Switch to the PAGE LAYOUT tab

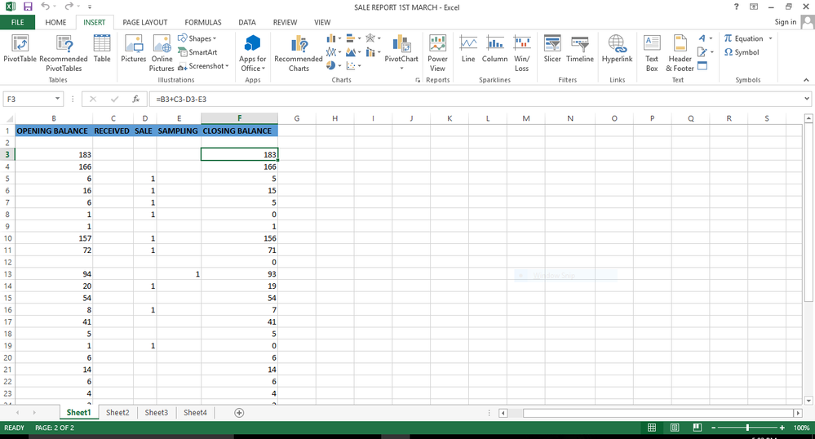click(145, 22)
